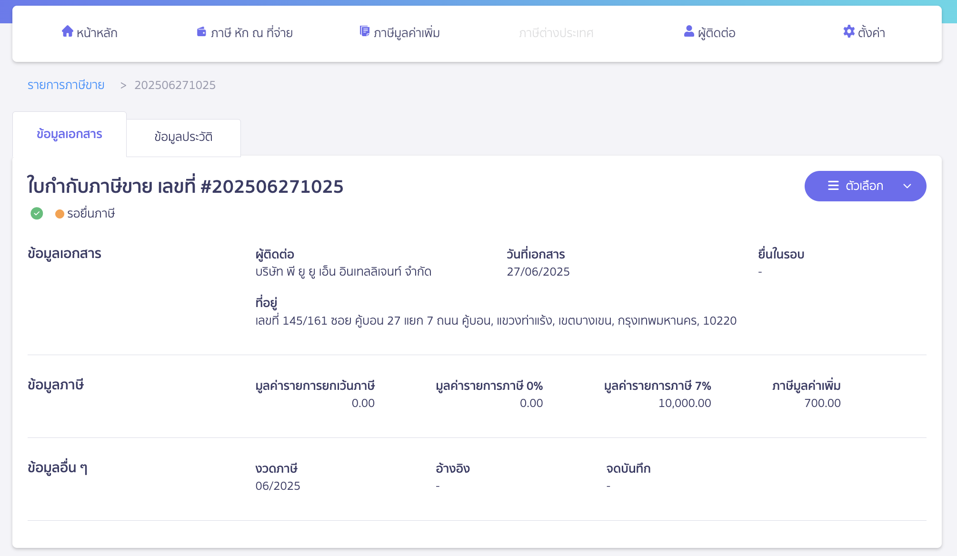Click the hamburger icon inside ตัวเลือก button
Image resolution: width=957 pixels, height=556 pixels.
833,186
